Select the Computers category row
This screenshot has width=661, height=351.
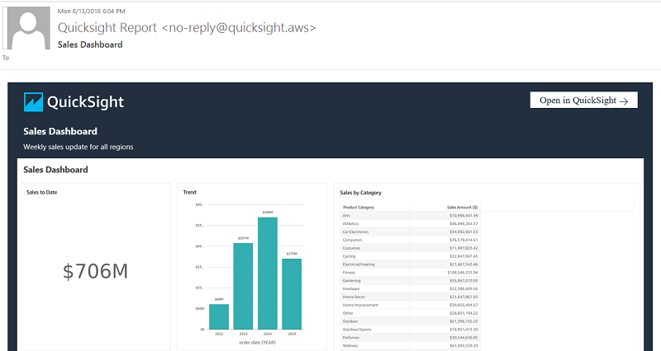pos(410,240)
